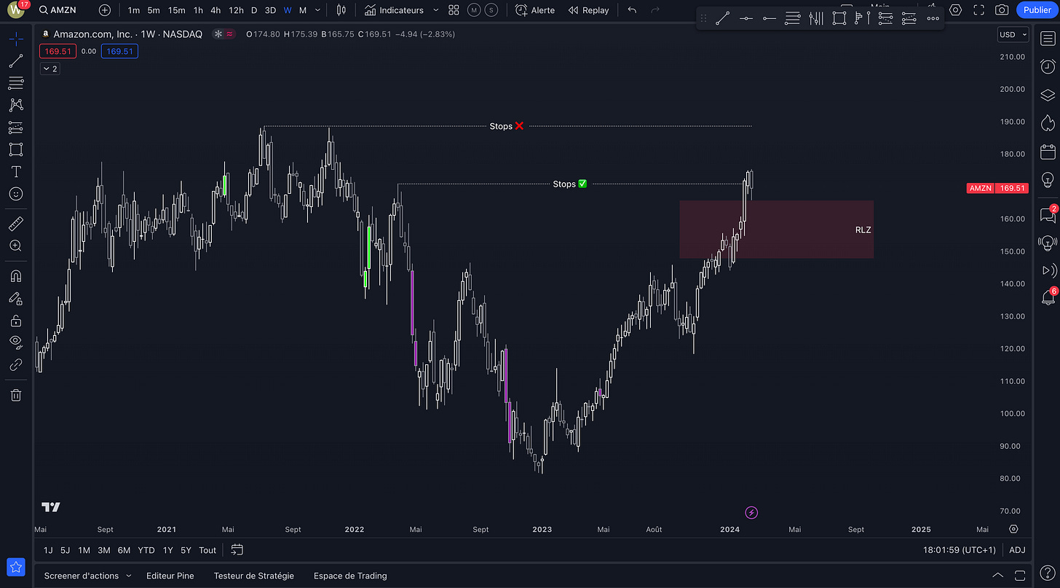This screenshot has width=1060, height=588.
Task: Select the text annotation tool
Action: [16, 172]
